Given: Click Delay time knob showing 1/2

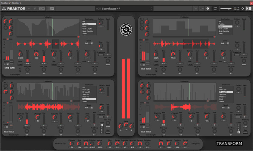Looking at the screenshot, I should point(161,144).
